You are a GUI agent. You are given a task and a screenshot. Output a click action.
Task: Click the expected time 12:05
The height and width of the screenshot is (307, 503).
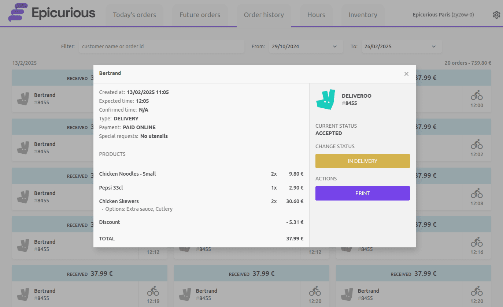tap(143, 101)
